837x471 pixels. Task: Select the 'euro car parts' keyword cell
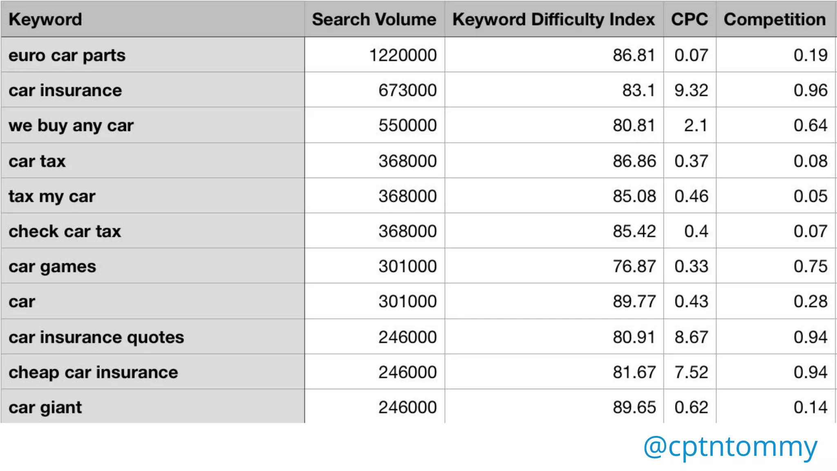click(67, 55)
